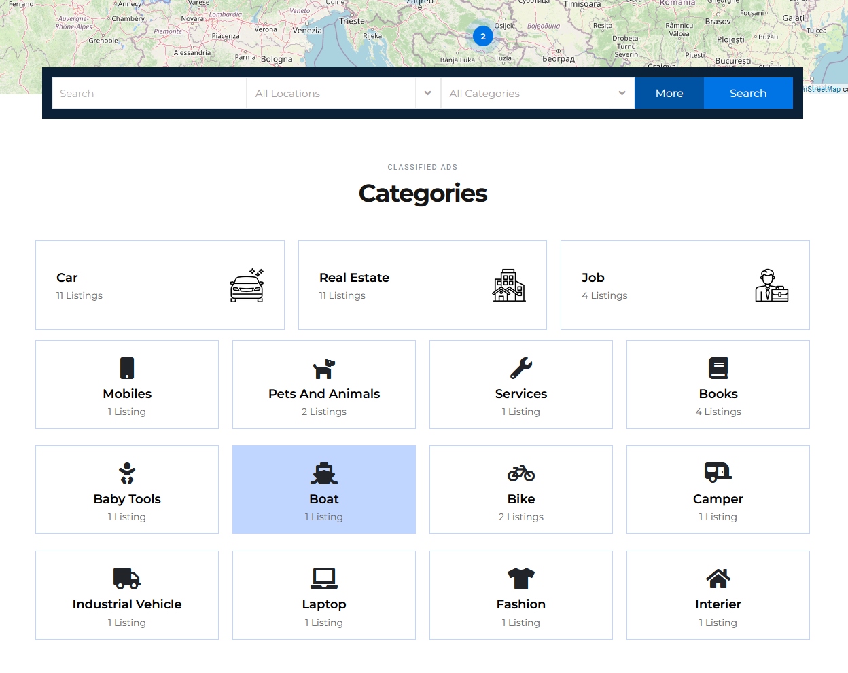Open the Laptop category link
The image size is (848, 673).
324,604
